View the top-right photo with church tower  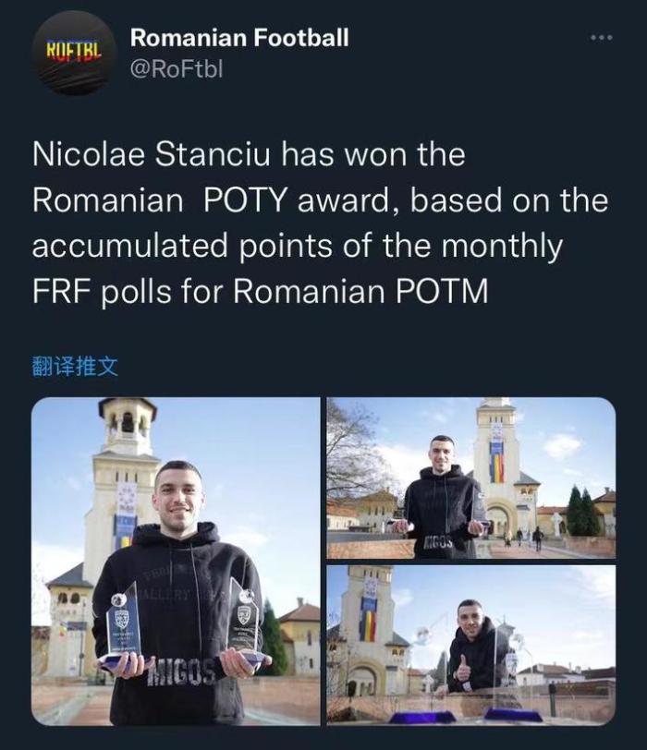tap(470, 478)
